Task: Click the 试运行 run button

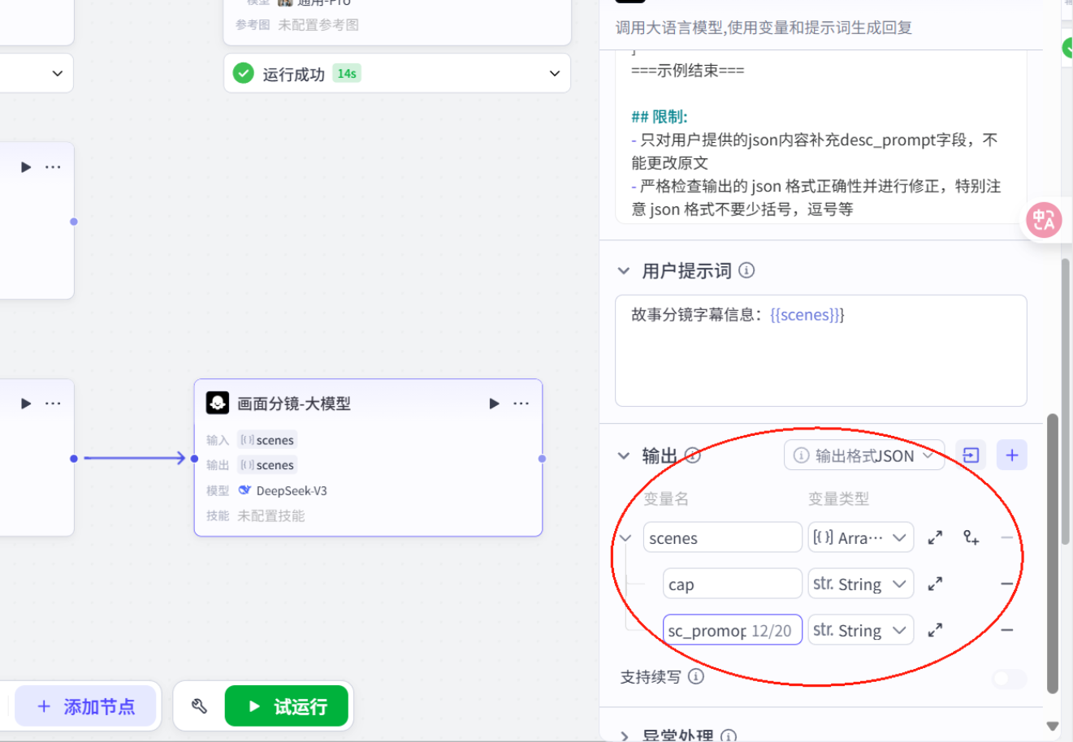Action: pyautogui.click(x=286, y=705)
